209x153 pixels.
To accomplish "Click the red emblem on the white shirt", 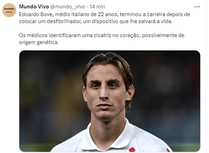I will pyautogui.click(x=132, y=149).
